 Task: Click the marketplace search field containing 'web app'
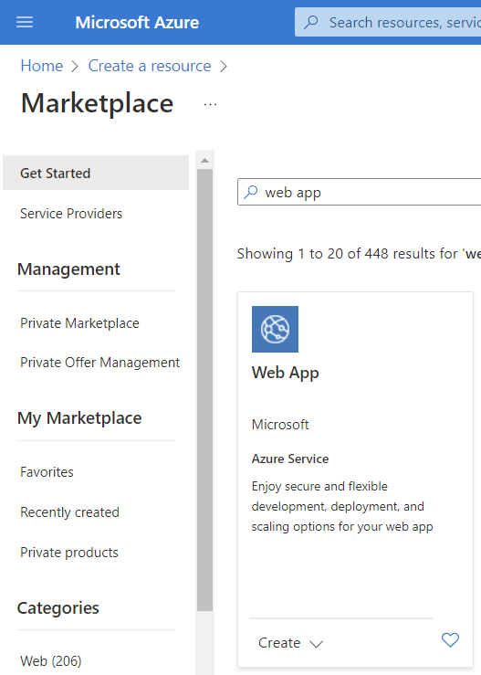pyautogui.click(x=360, y=192)
